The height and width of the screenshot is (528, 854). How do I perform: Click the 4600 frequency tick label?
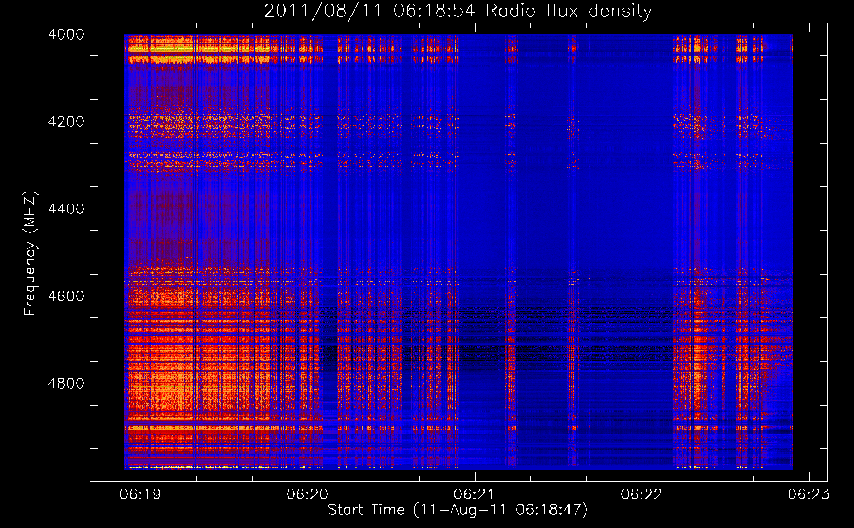66,296
